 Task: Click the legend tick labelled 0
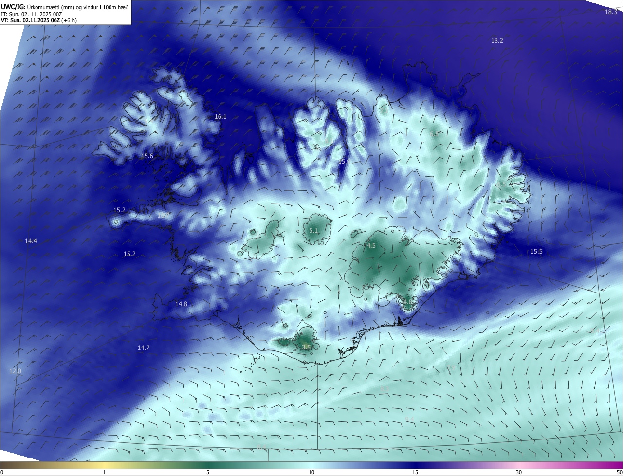(x=2, y=472)
